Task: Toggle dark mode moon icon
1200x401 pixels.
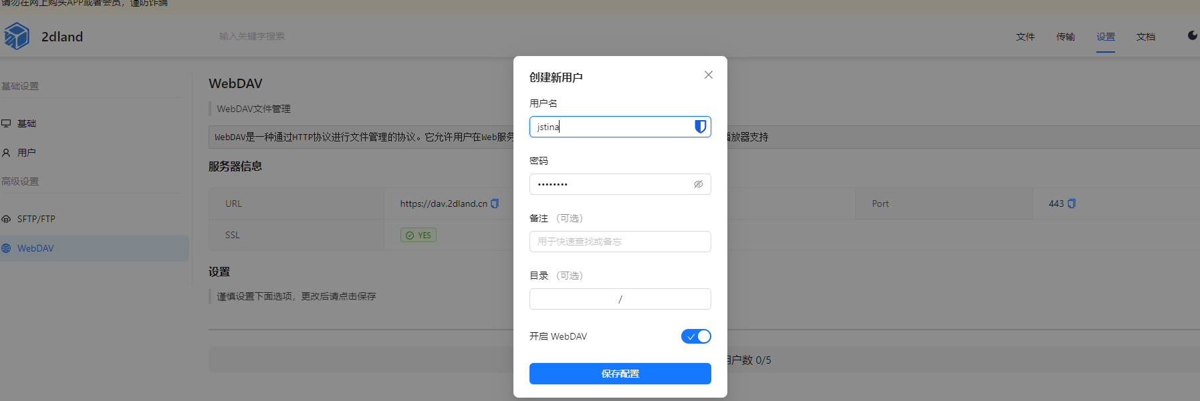Action: click(1193, 35)
